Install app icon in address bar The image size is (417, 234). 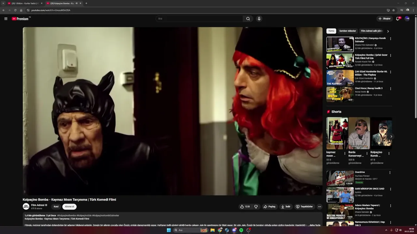click(x=388, y=10)
